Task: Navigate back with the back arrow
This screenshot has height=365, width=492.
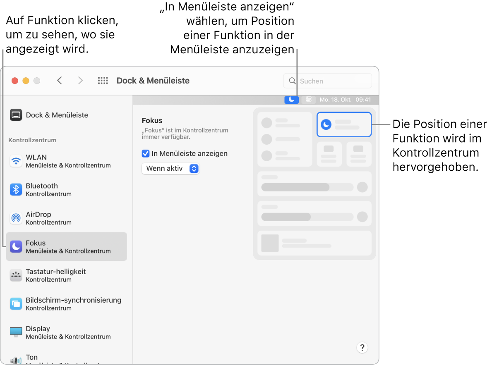Action: coord(59,81)
